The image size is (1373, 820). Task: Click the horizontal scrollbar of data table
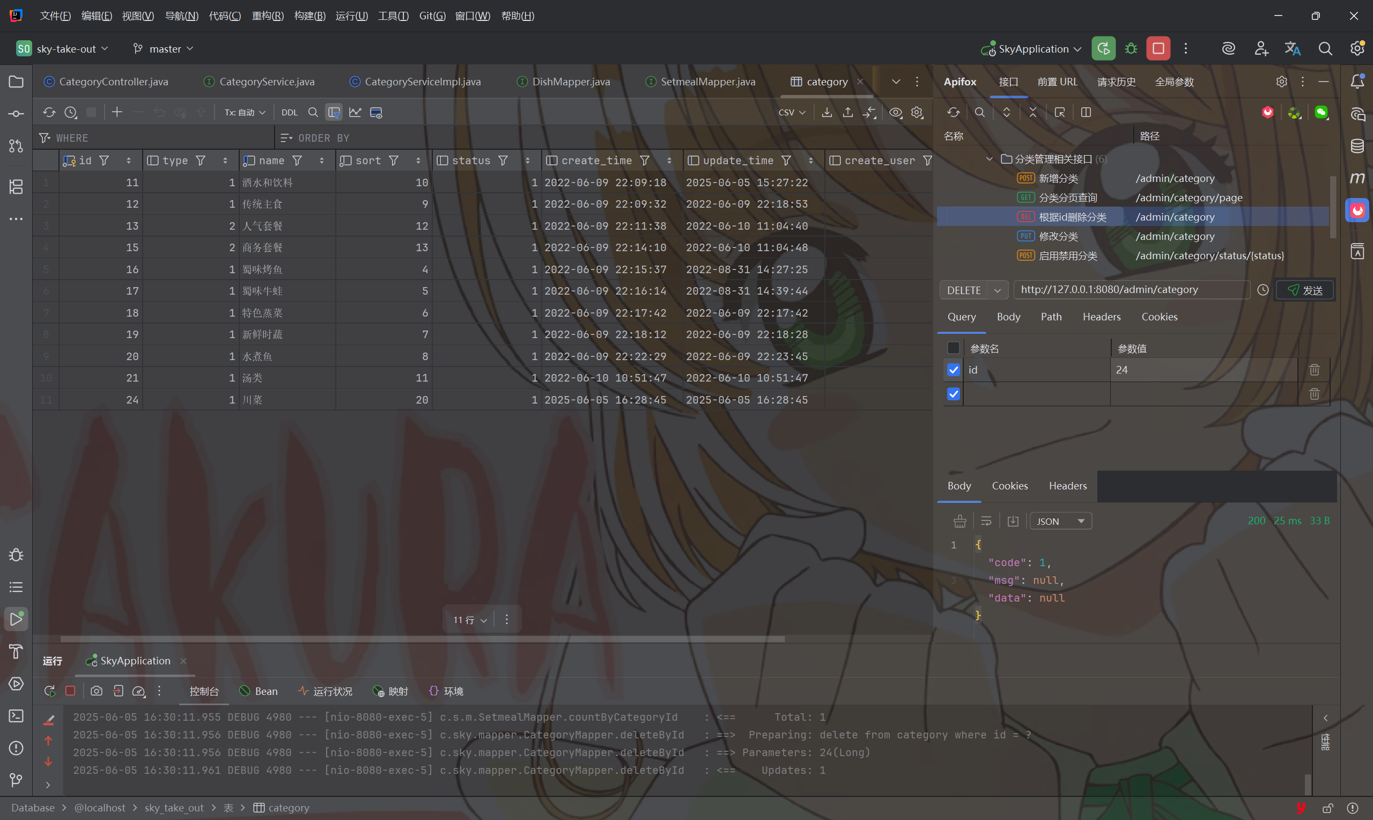pyautogui.click(x=422, y=639)
